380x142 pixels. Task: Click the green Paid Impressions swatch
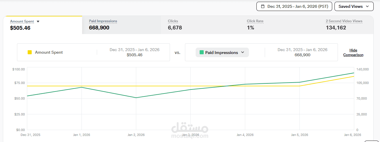(x=202, y=53)
